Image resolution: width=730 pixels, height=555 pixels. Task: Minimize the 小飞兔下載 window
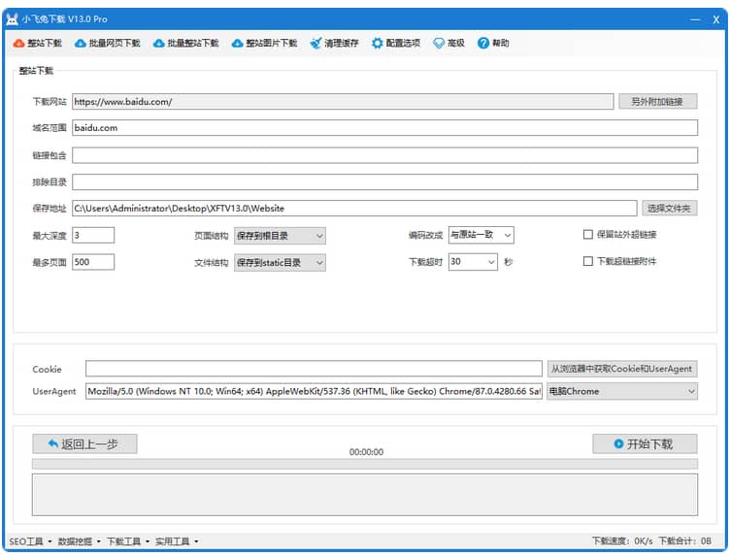point(695,19)
